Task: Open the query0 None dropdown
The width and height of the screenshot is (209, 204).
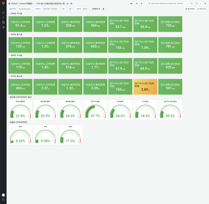Action: (86, 9)
